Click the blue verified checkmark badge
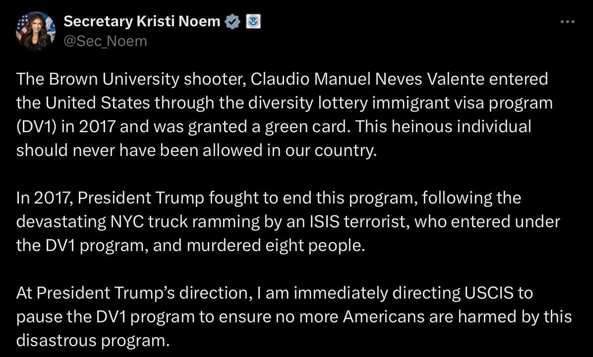Viewport: 593px width, 357px height. click(233, 21)
